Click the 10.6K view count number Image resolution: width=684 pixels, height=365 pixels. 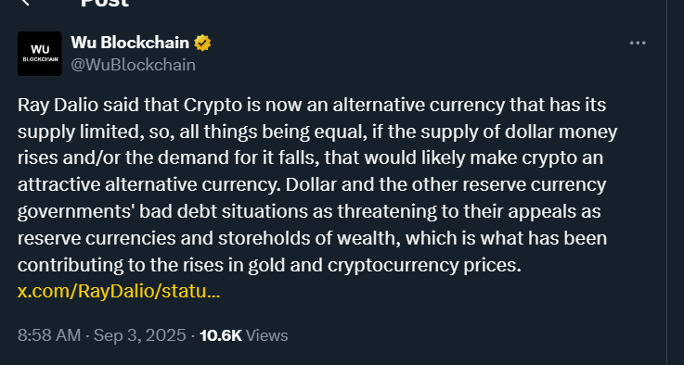pos(221,335)
